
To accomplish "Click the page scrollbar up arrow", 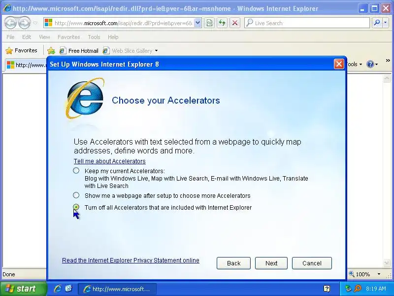I will [x=387, y=78].
